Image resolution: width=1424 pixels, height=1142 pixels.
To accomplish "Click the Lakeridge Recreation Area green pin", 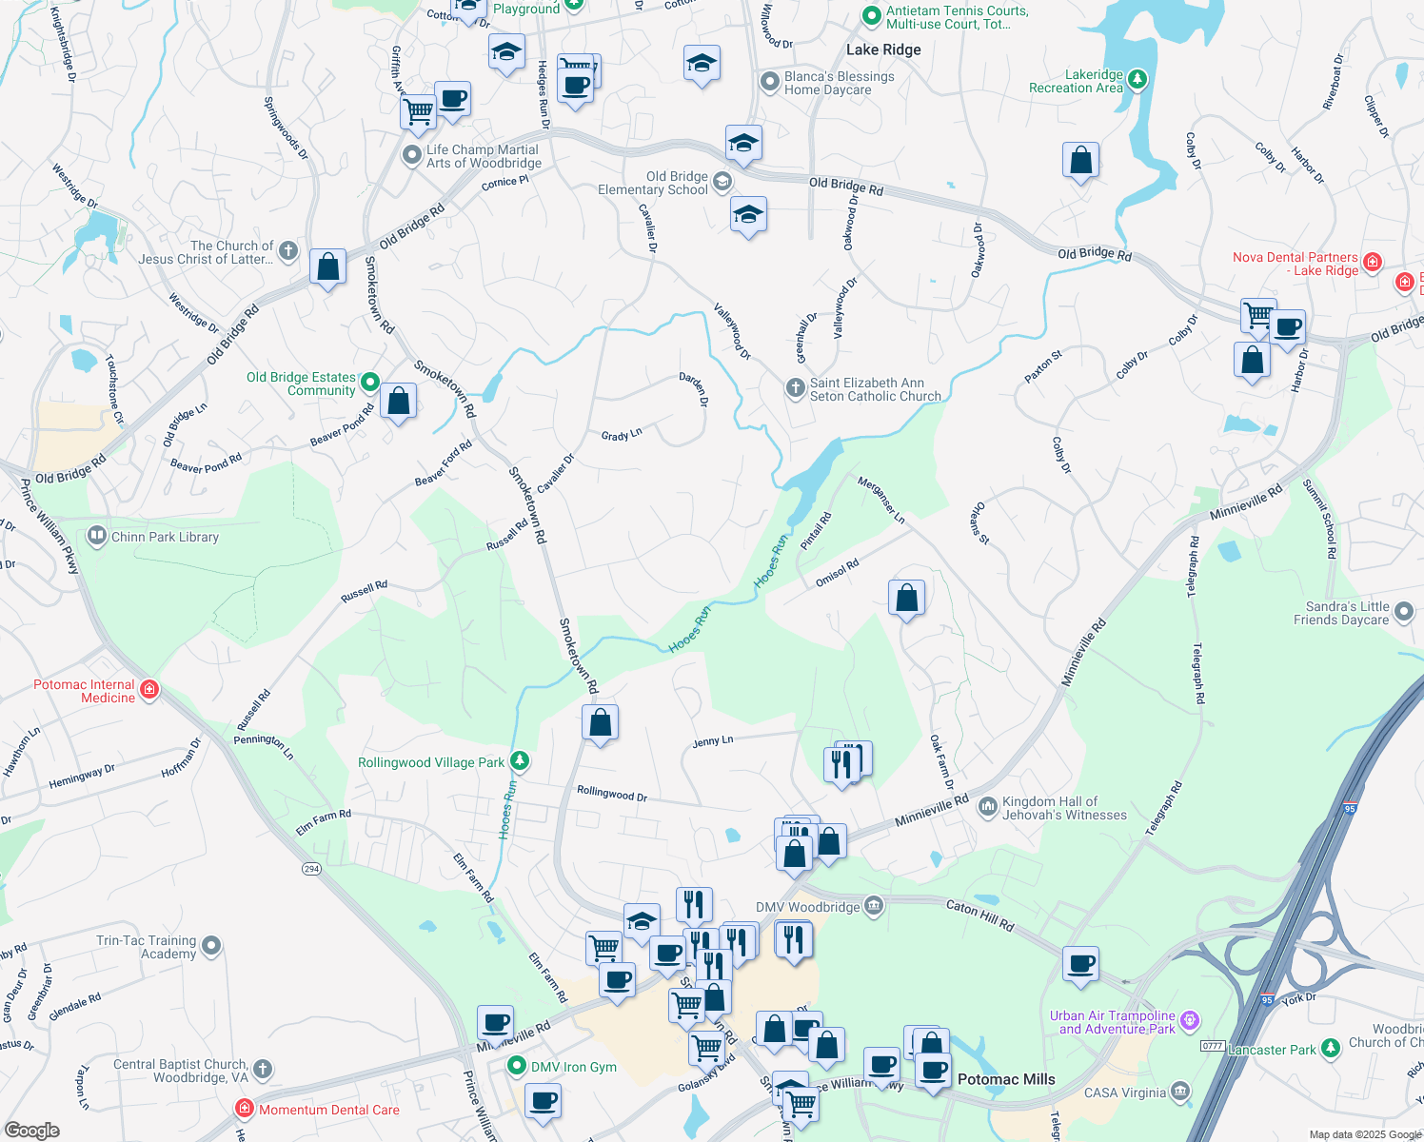I will (x=1138, y=80).
